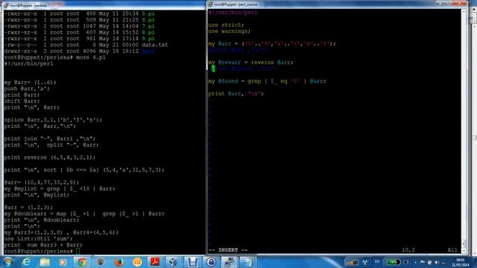Switch to Google Chrome in taskbar
Screen dimensions: 477x268
[x=81, y=262]
